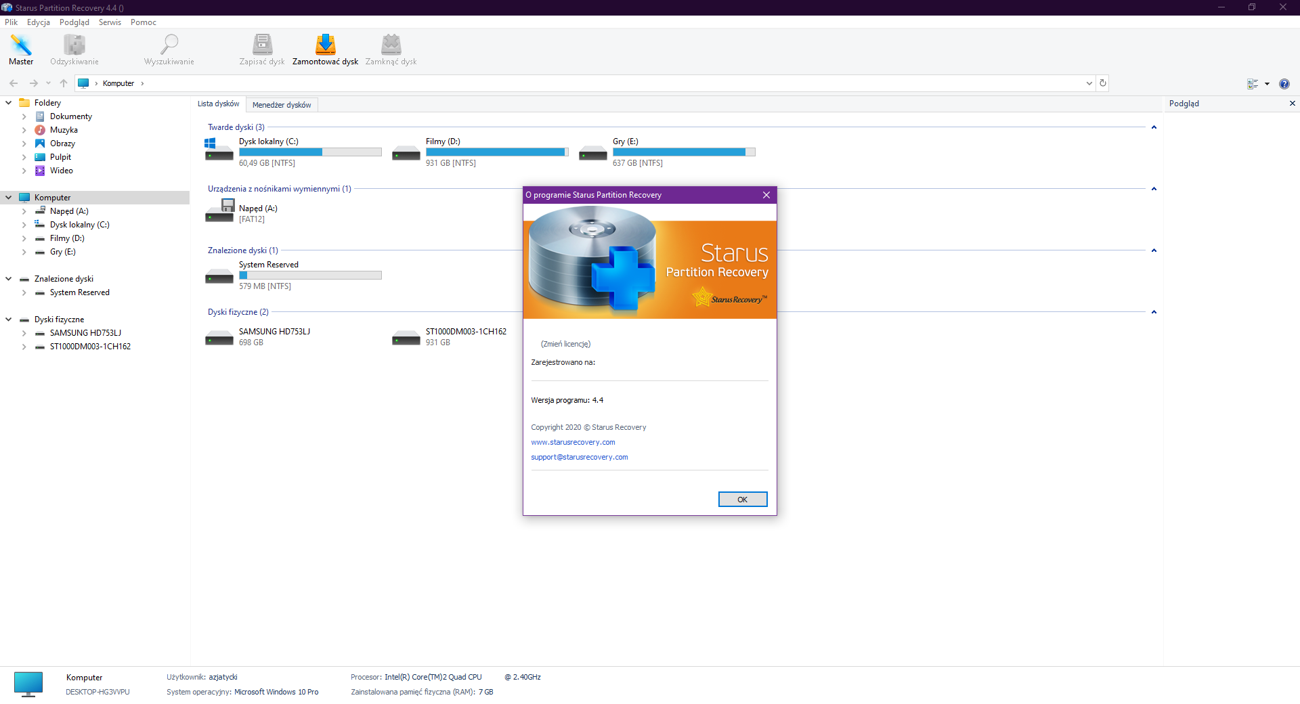Click the Zamknąć dysk toolbar icon

click(391, 49)
